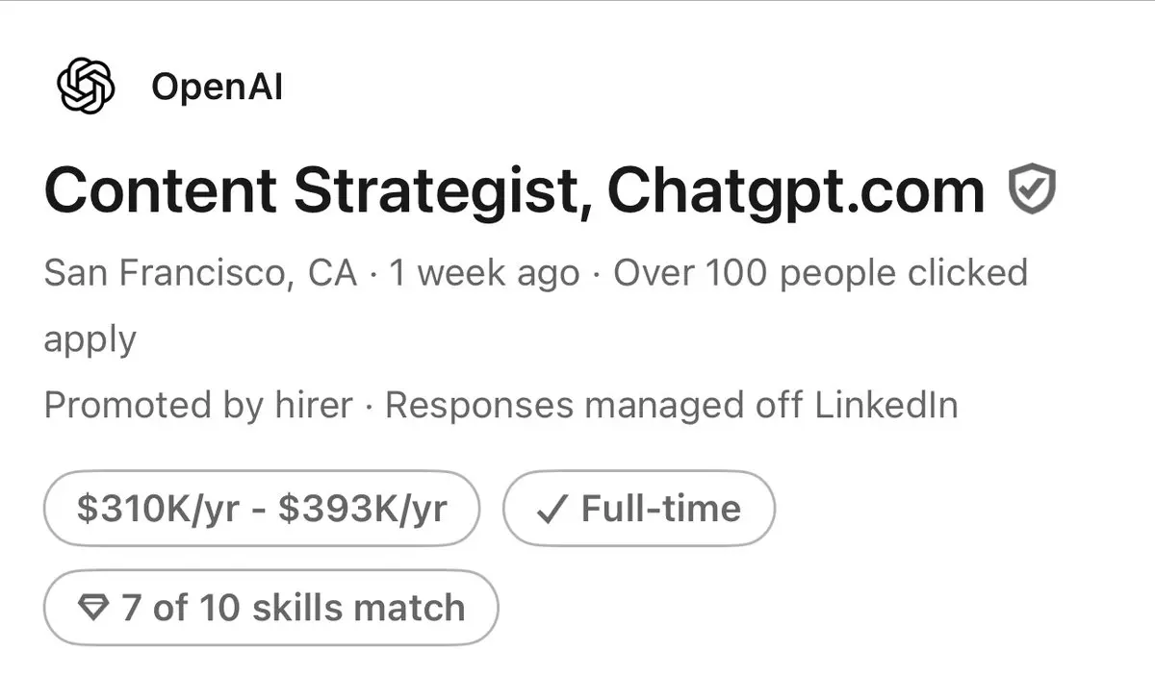Click the 1 week ago posting date
Image resolution: width=1155 pixels, height=676 pixels.
[484, 275]
